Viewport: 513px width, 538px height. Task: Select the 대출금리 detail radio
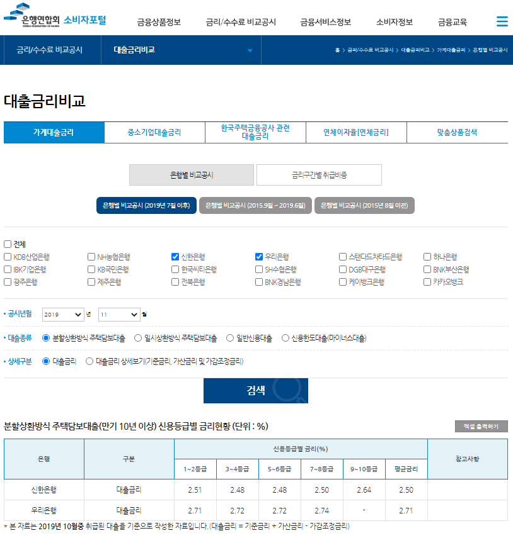click(x=46, y=361)
